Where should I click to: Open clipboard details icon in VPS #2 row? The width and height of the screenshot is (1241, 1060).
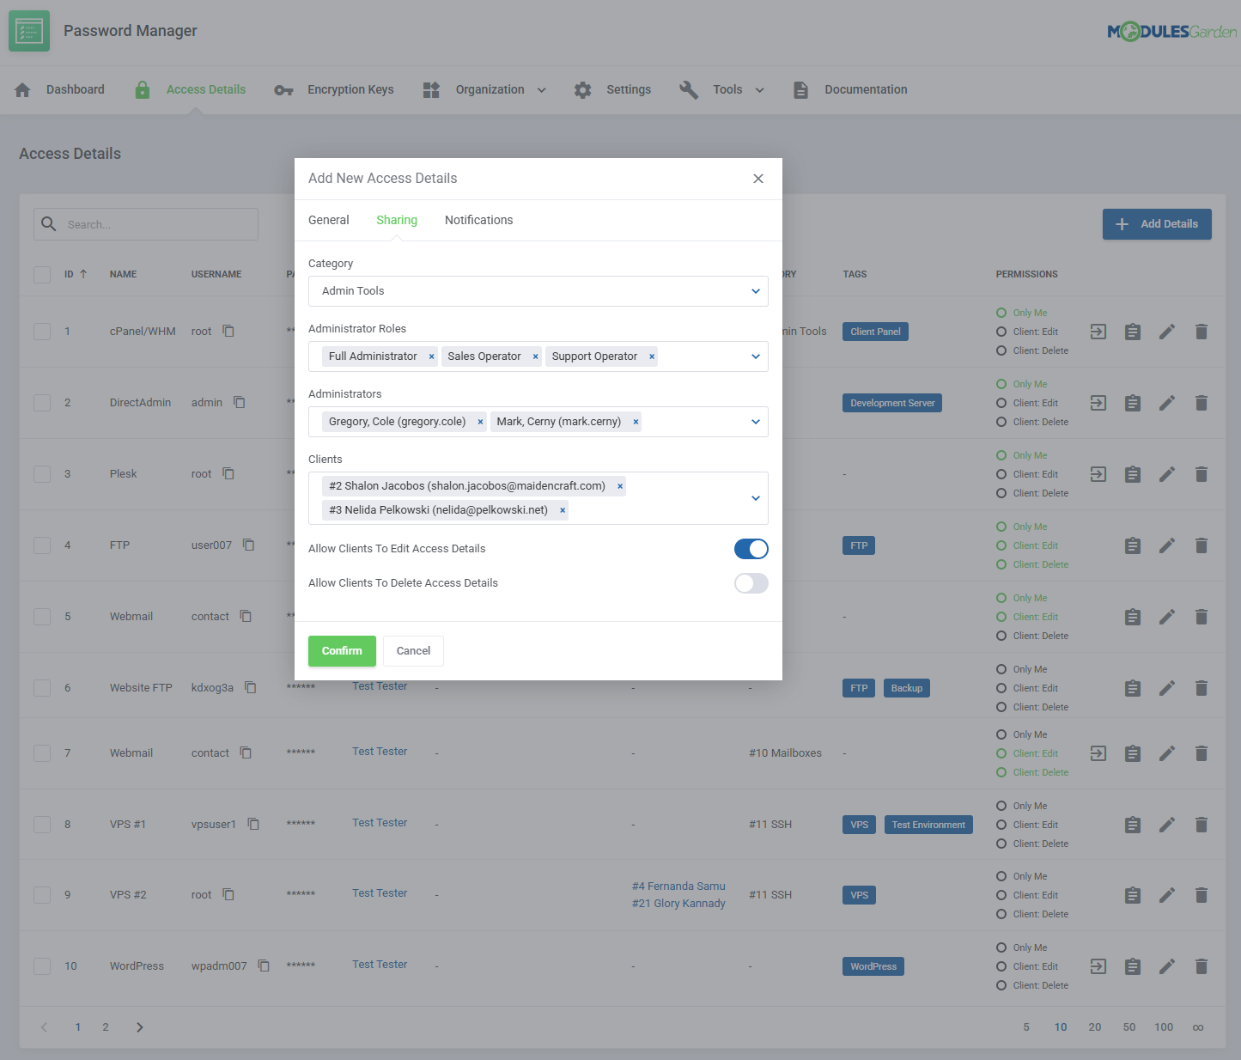pos(1133,895)
